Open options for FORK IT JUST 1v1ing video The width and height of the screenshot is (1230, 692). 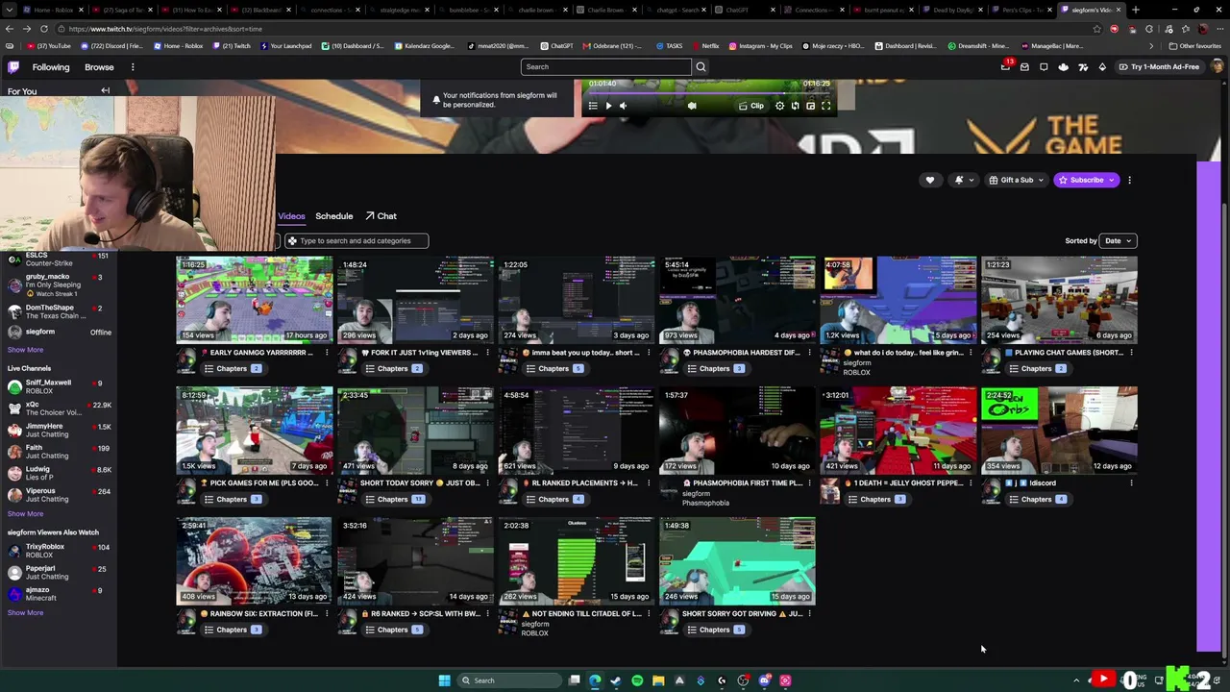point(487,353)
